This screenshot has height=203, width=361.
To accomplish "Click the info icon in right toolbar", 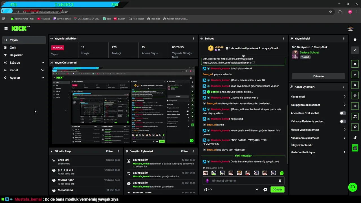I will 355,40.
